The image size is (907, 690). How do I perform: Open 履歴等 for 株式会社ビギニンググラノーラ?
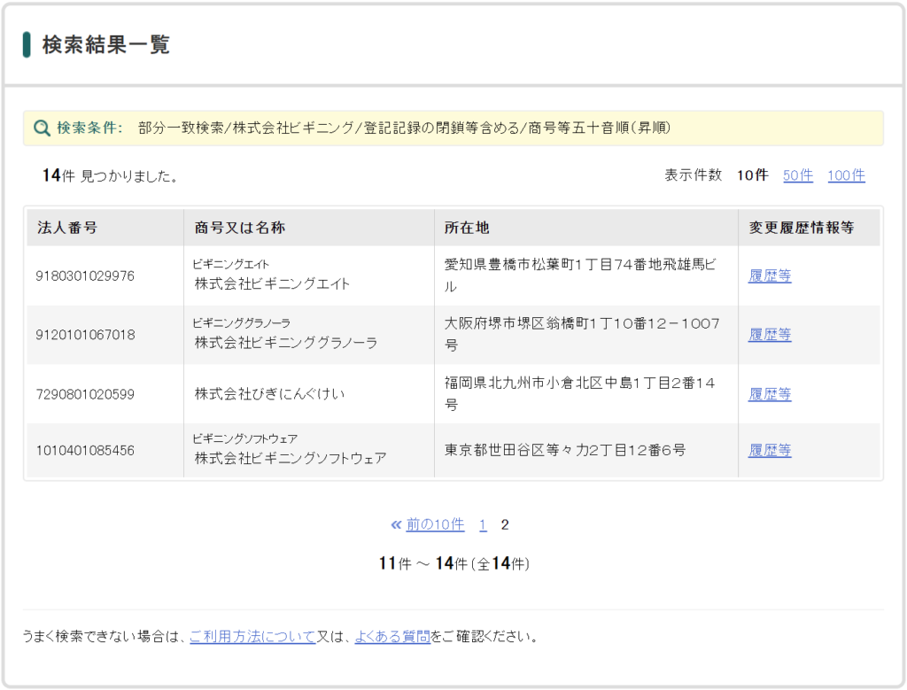click(x=770, y=334)
